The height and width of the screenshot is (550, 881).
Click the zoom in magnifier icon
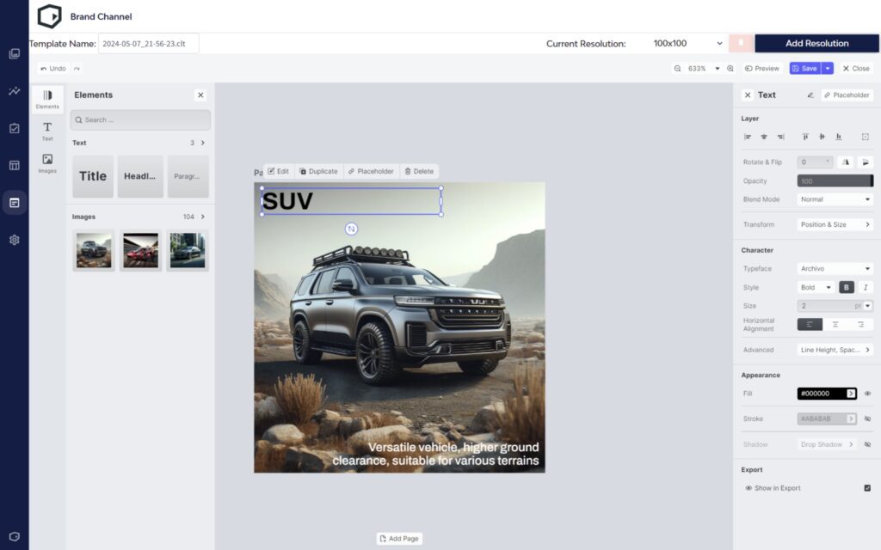[x=730, y=69]
